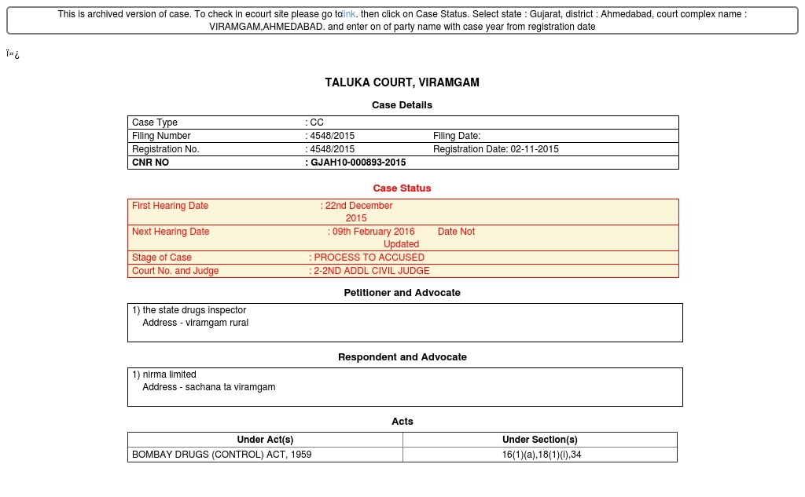
Task: Click the 'PROCESS TO ACCUSED' stage text
Action: (x=368, y=258)
